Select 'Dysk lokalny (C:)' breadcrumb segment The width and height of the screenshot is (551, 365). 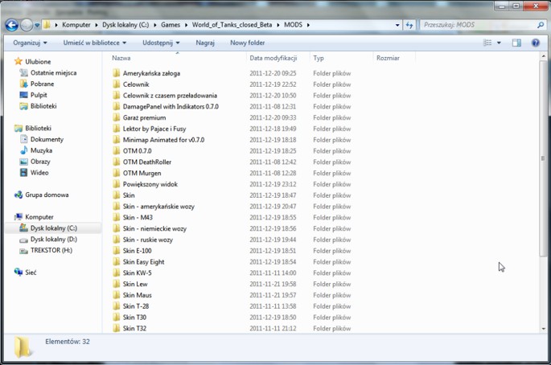pos(125,25)
